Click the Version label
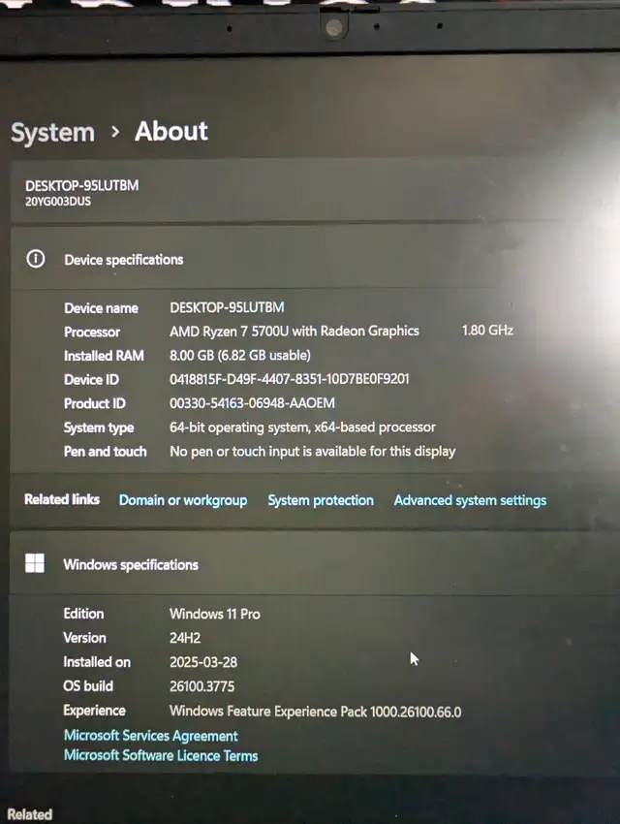This screenshot has height=824, width=620. (84, 638)
